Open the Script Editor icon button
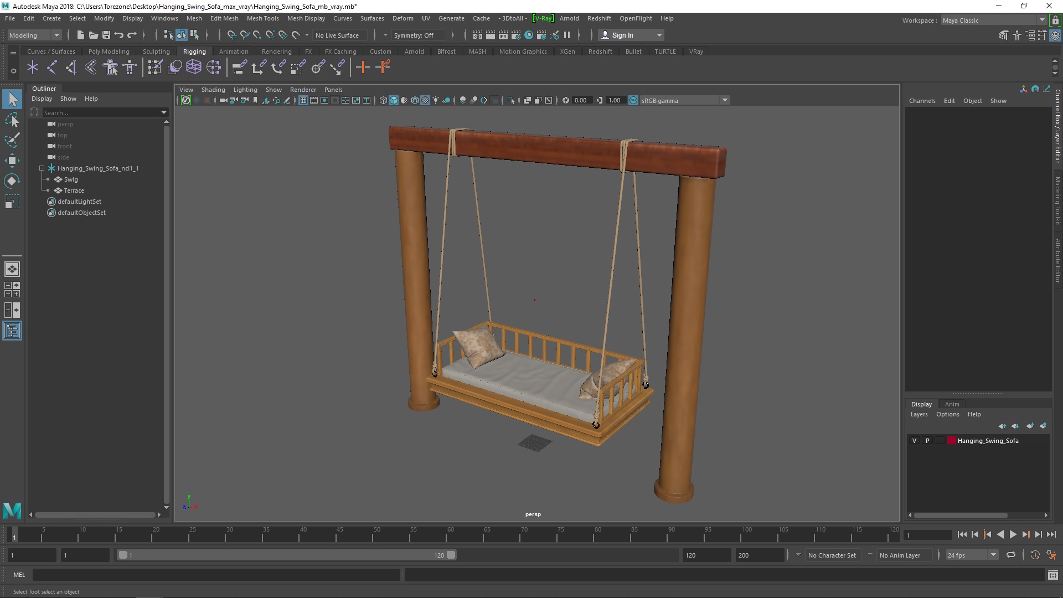 pos(1052,575)
